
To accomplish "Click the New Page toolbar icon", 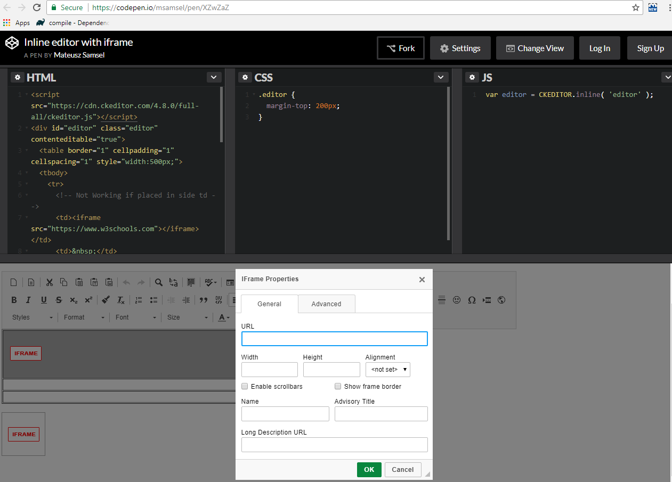I will (x=14, y=282).
